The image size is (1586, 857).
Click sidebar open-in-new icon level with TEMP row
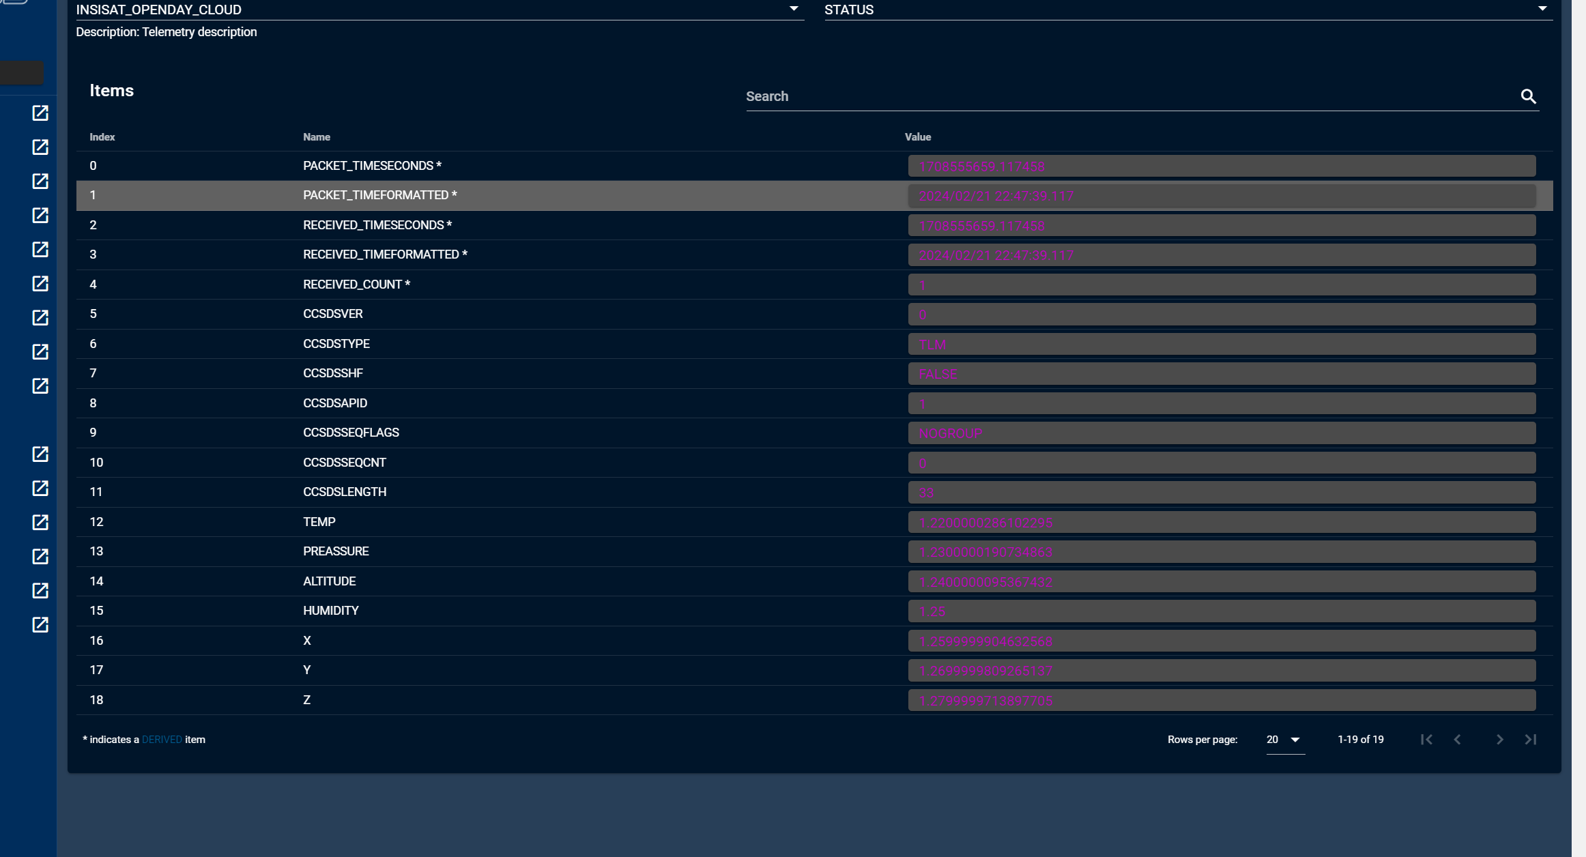40,523
